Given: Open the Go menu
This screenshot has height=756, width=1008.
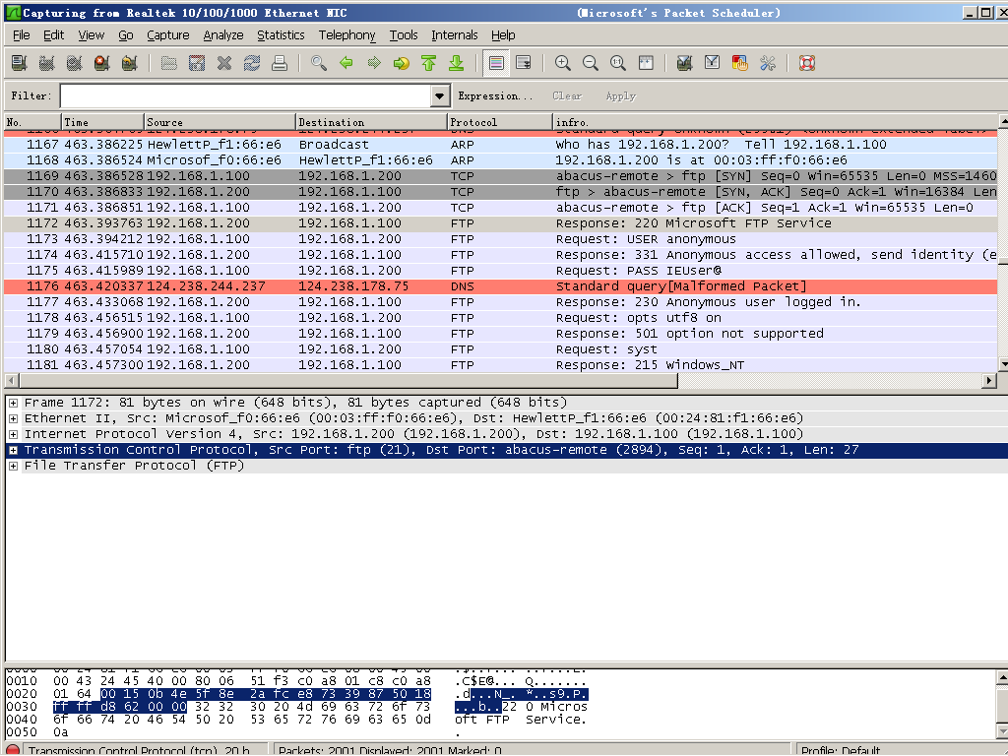Looking at the screenshot, I should click(x=126, y=35).
